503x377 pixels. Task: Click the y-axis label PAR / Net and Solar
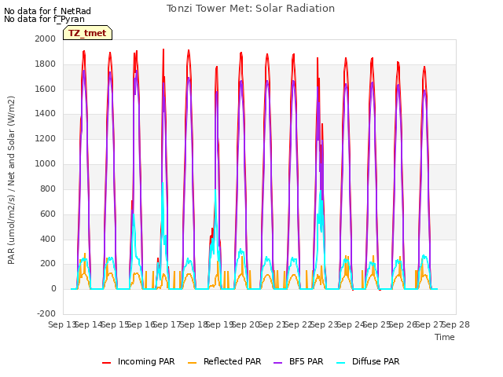(x=11, y=180)
